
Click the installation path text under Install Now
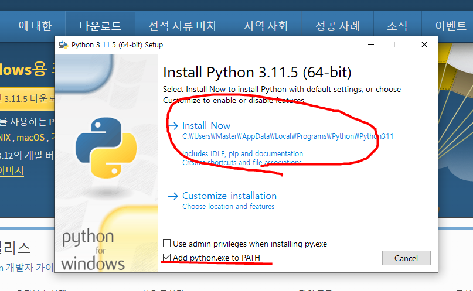coord(288,136)
